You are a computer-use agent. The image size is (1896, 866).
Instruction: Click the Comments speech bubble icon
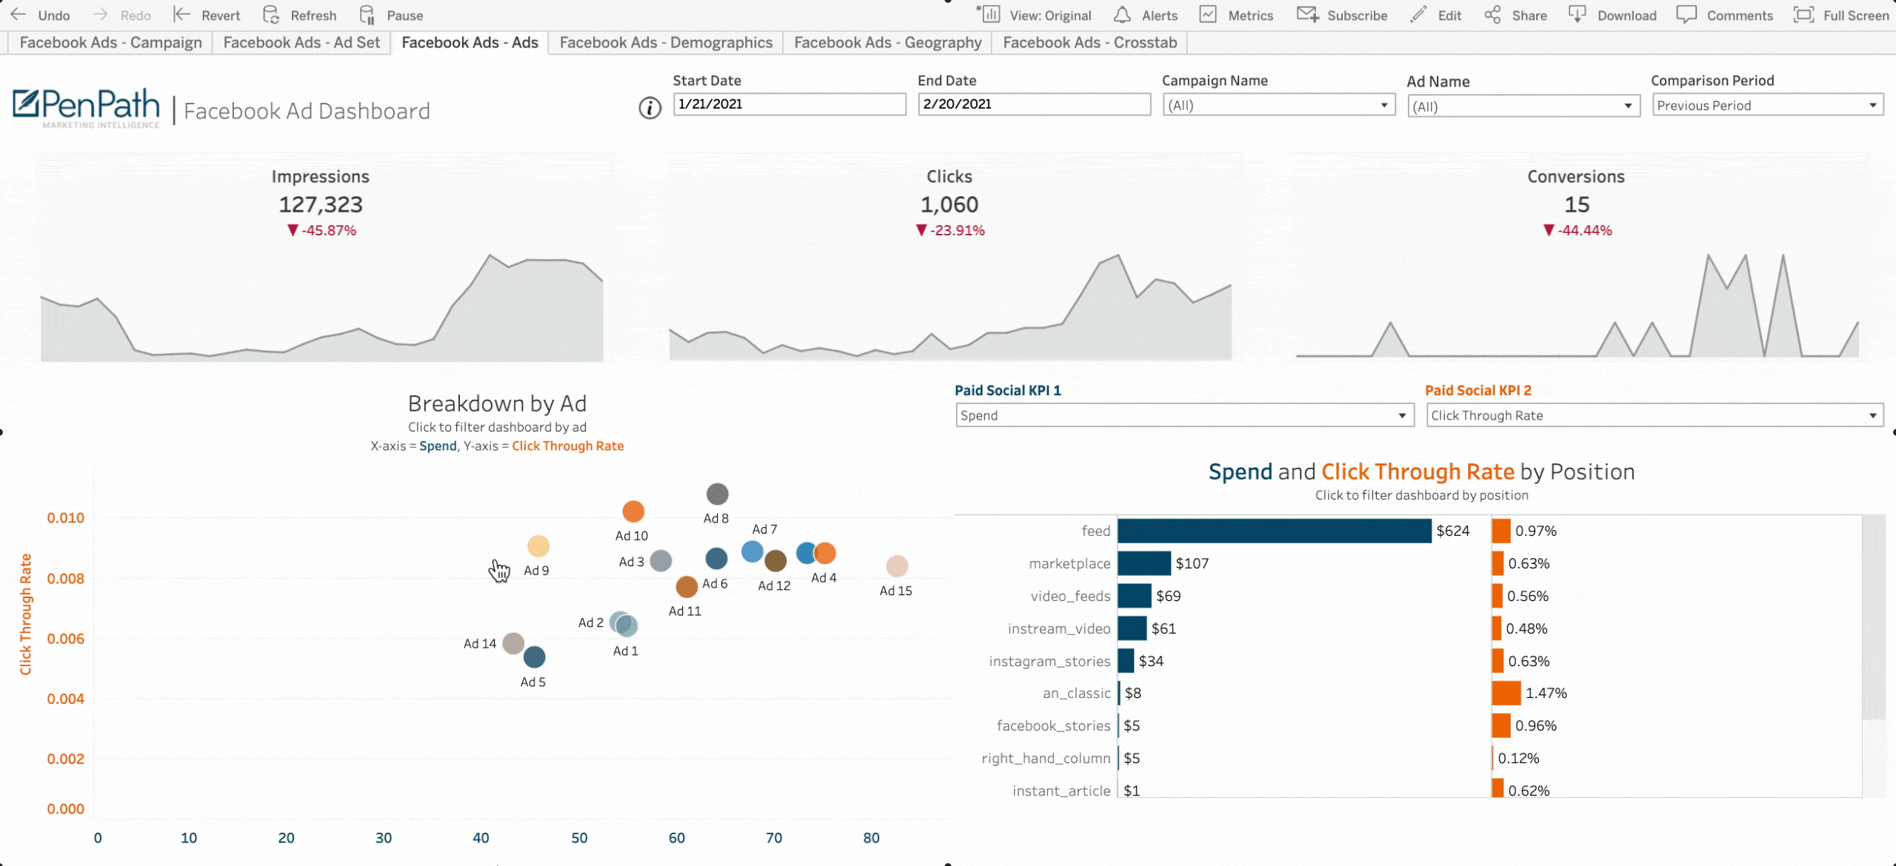click(1686, 14)
